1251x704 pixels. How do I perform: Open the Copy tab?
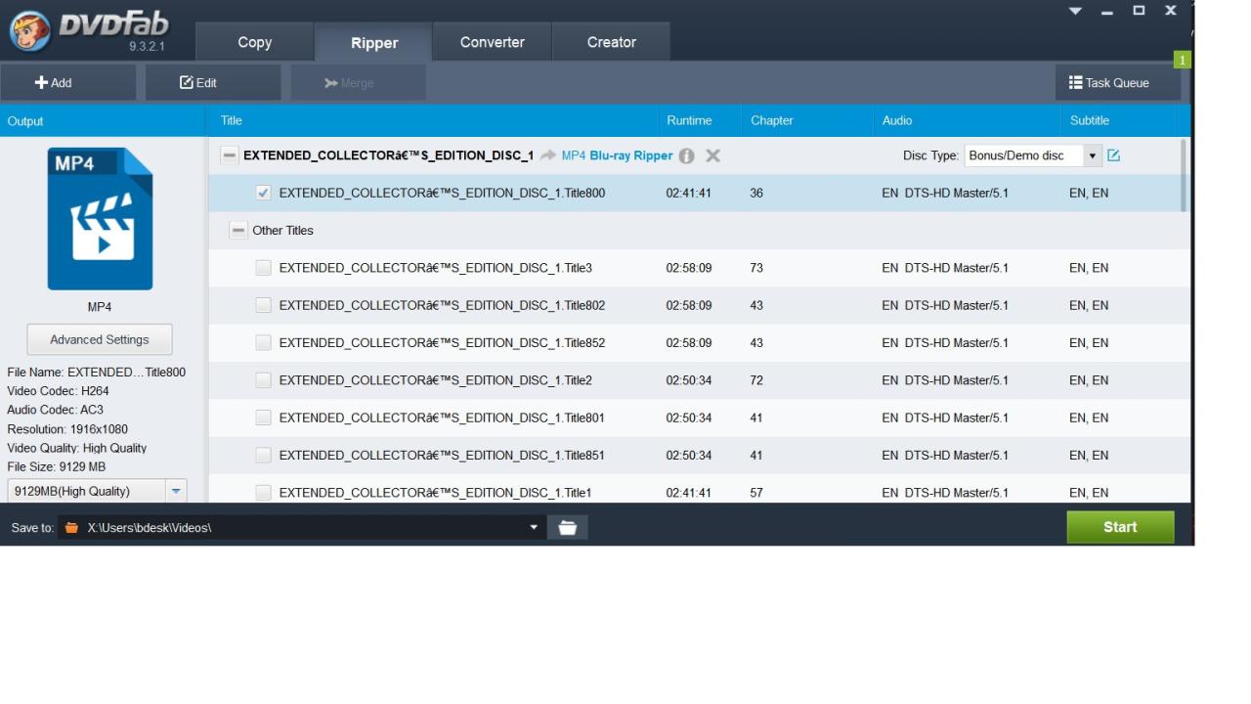[254, 42]
